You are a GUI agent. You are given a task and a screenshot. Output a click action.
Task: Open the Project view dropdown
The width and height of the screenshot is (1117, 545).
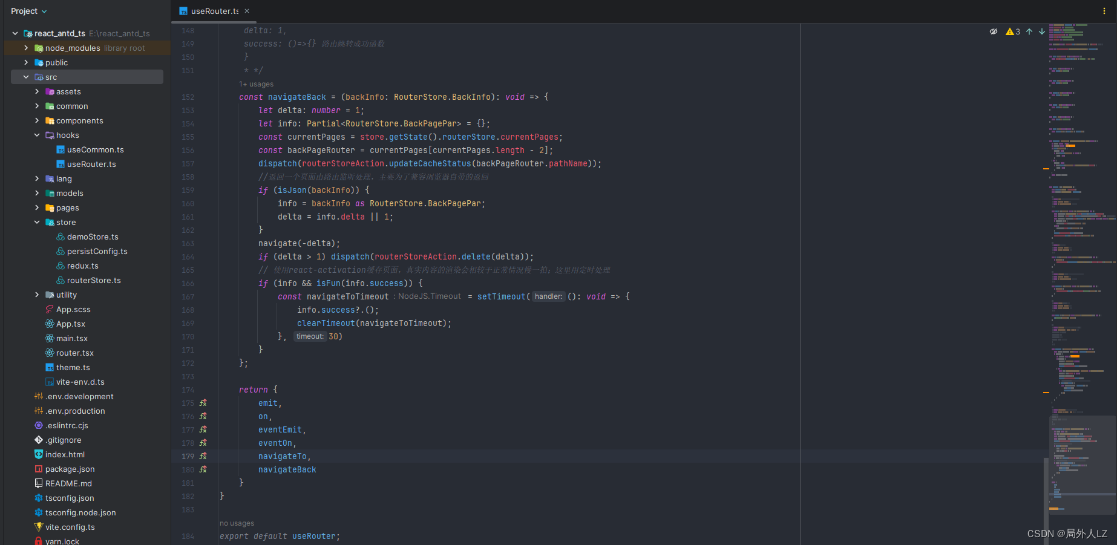28,11
